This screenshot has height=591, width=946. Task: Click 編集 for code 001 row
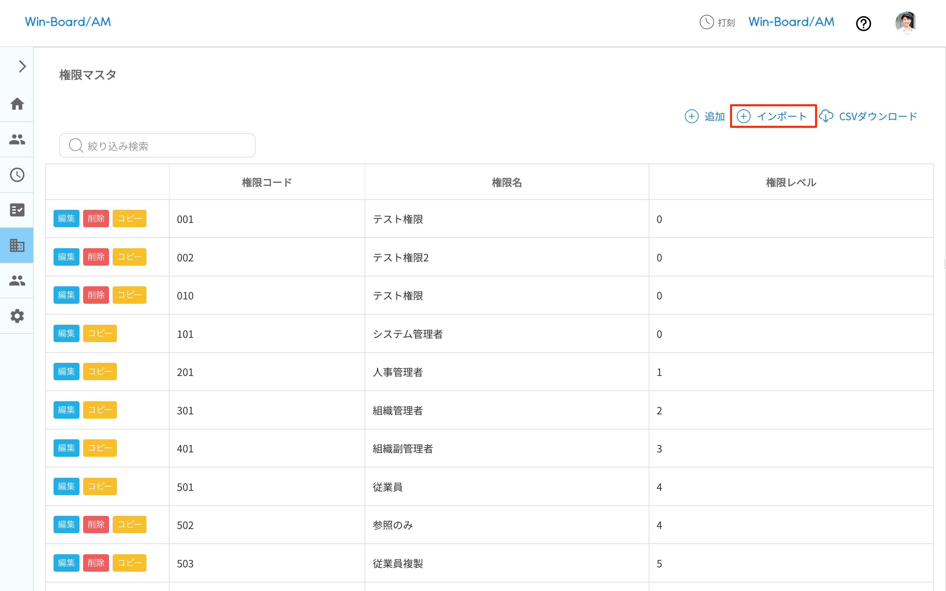[x=66, y=218]
